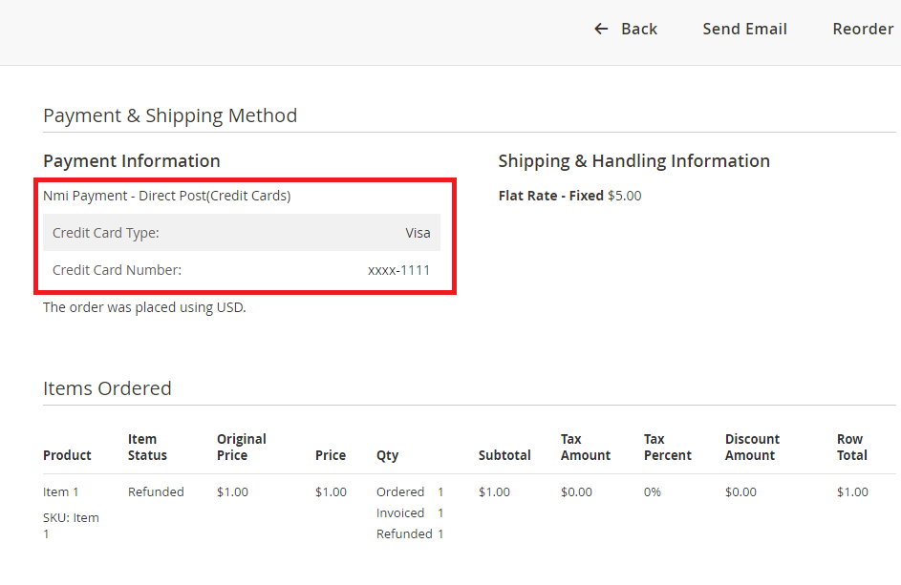Click the Back arrow icon

tap(601, 29)
